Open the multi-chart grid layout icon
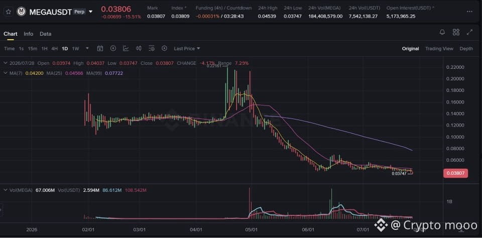The height and width of the screenshot is (238, 482). pyautogui.click(x=456, y=32)
